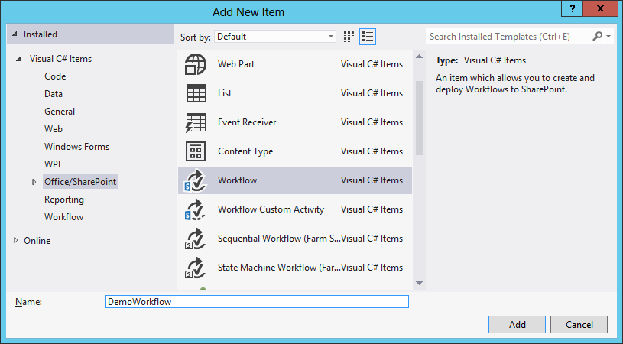This screenshot has width=623, height=344.
Task: Click the Visual C# Items label
Action: (60, 59)
